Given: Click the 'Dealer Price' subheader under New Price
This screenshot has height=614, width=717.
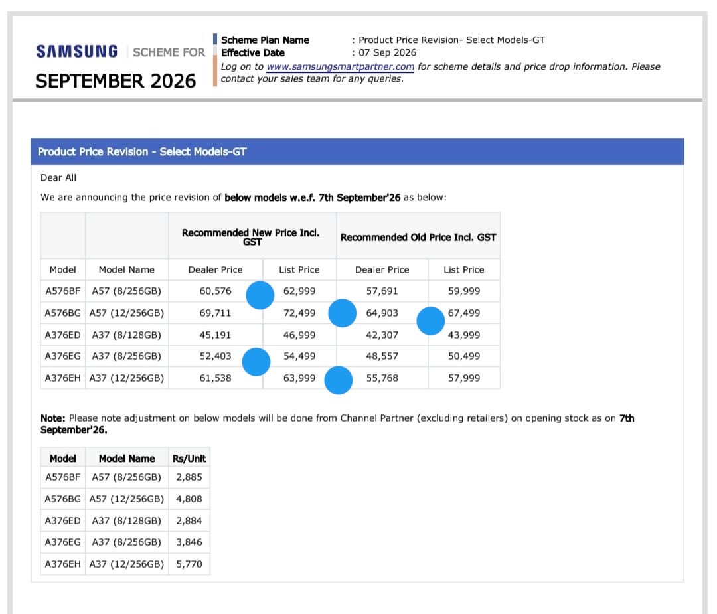Looking at the screenshot, I should [215, 269].
